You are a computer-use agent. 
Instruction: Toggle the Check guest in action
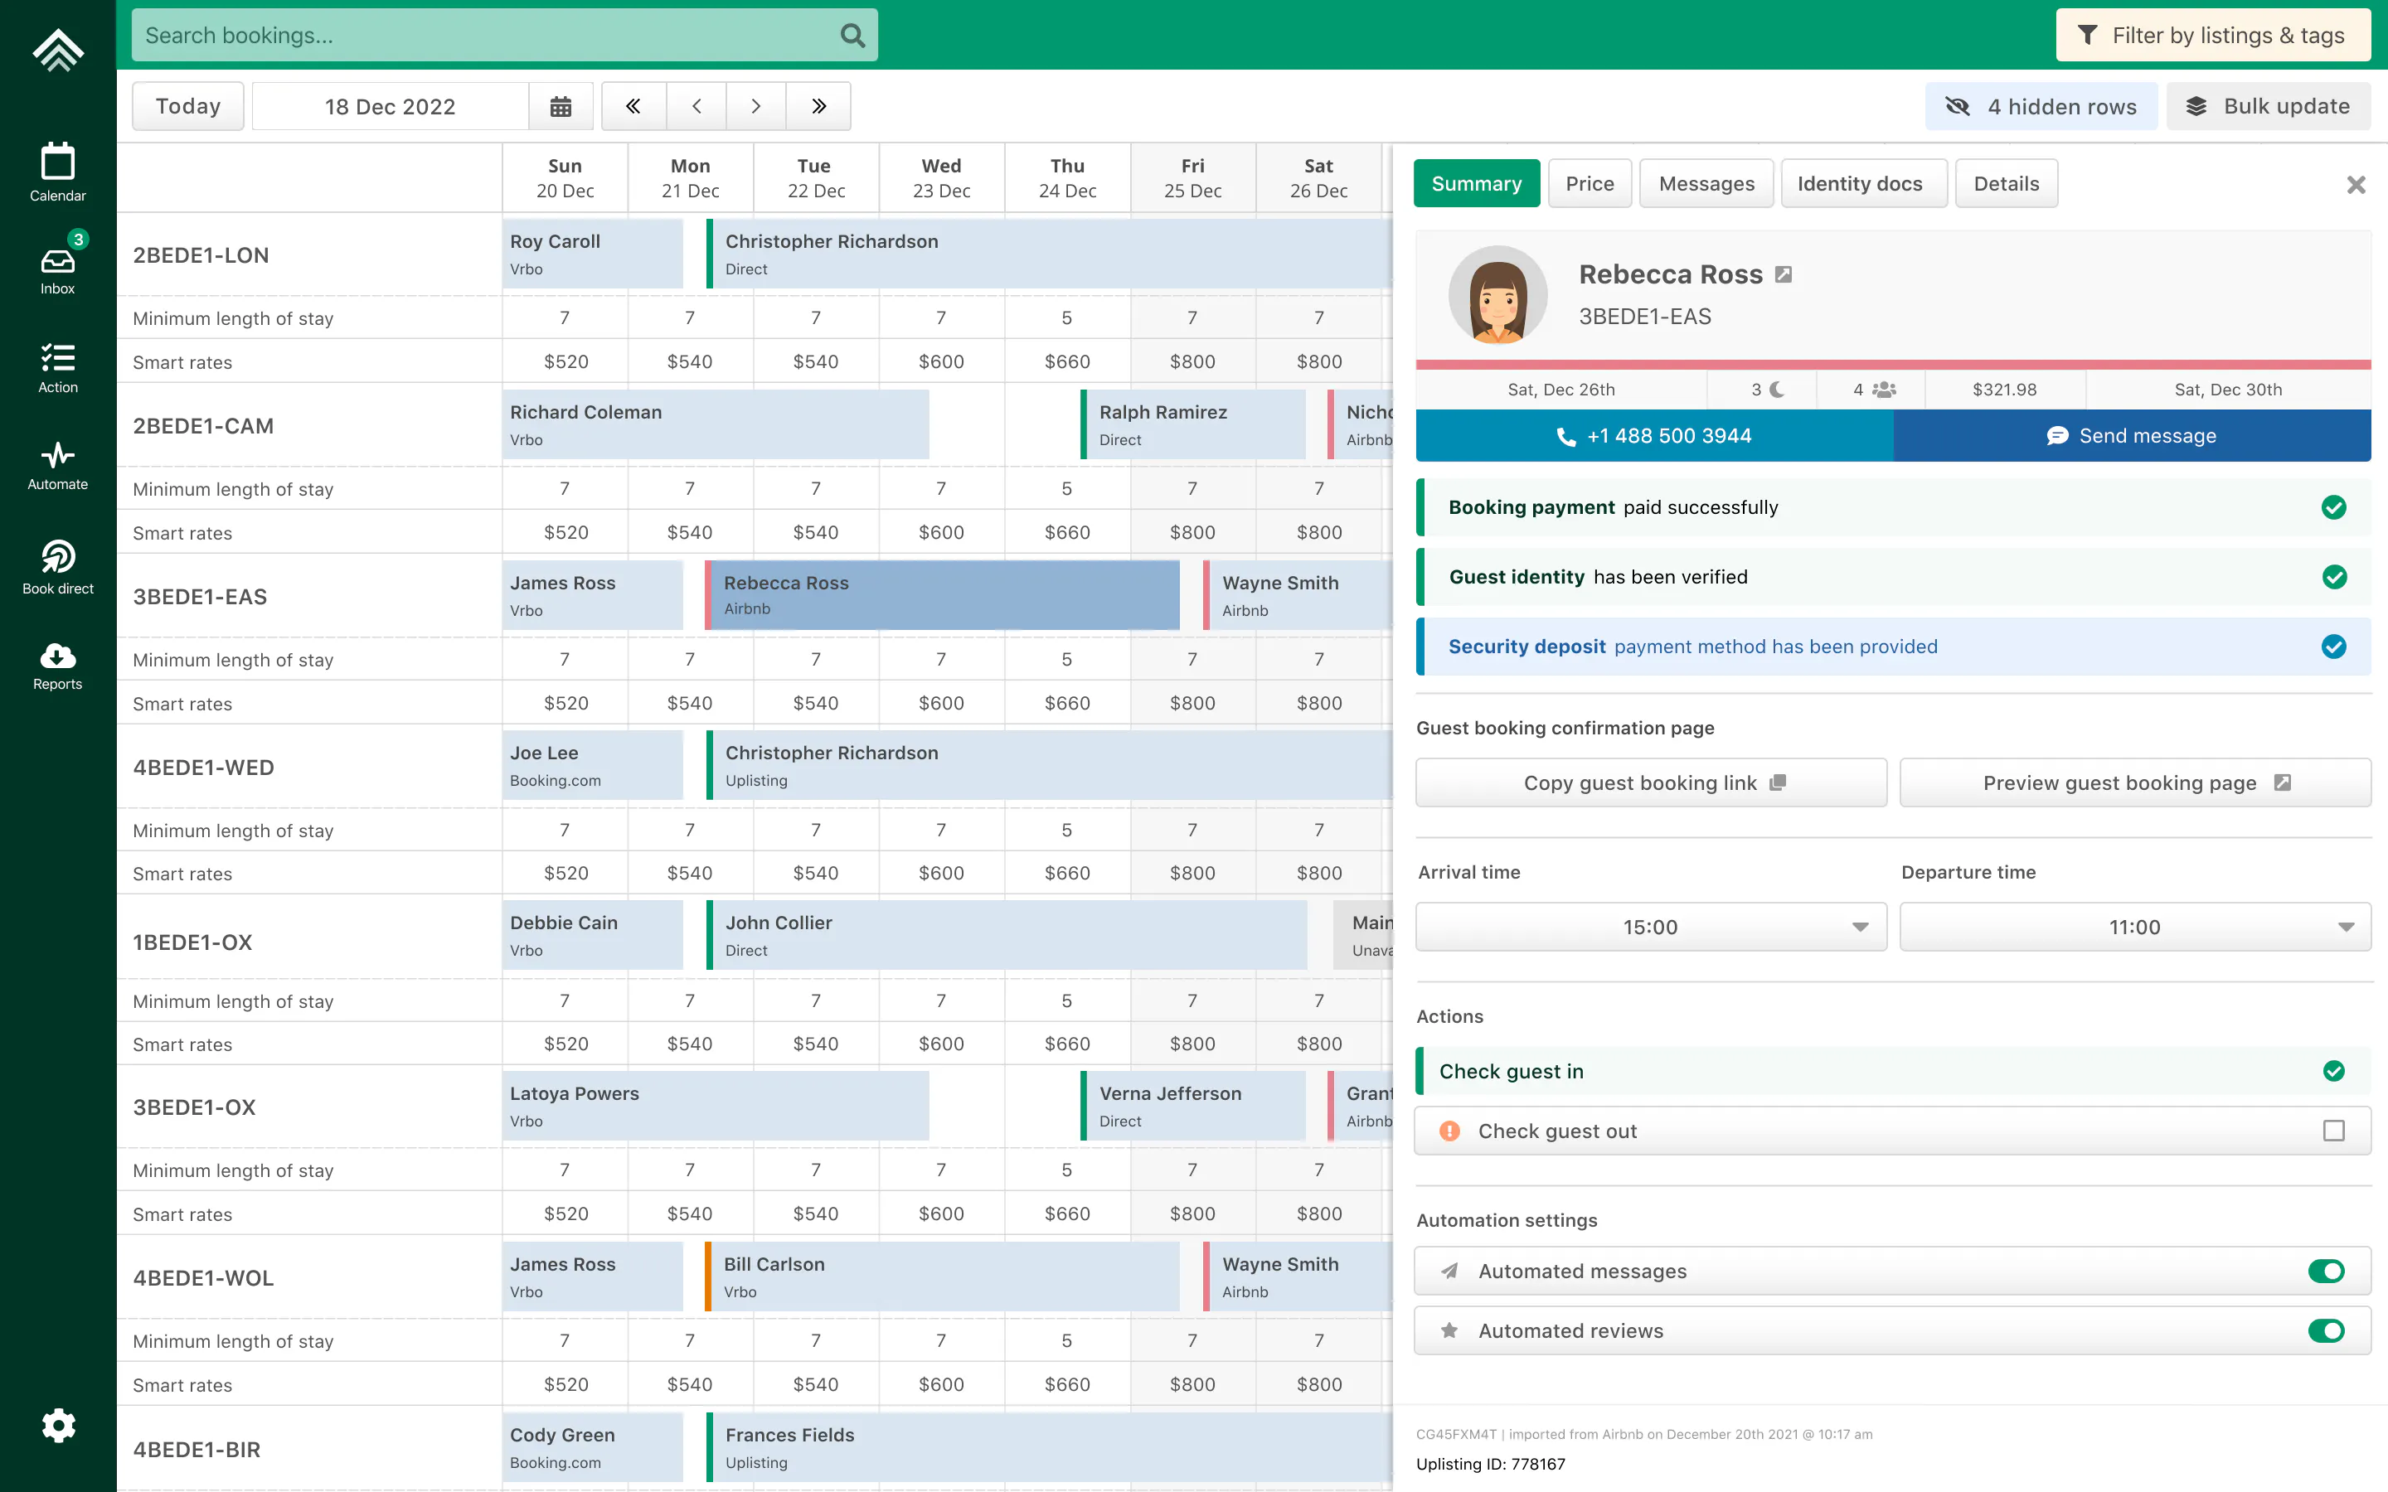pos(1894,1072)
